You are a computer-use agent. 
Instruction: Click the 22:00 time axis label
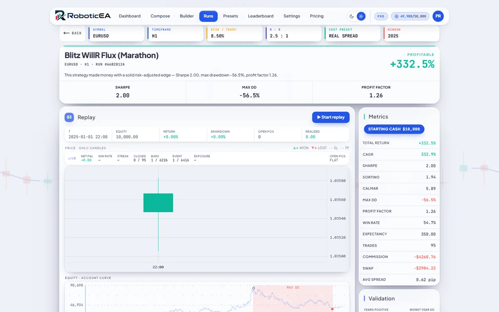(158, 267)
